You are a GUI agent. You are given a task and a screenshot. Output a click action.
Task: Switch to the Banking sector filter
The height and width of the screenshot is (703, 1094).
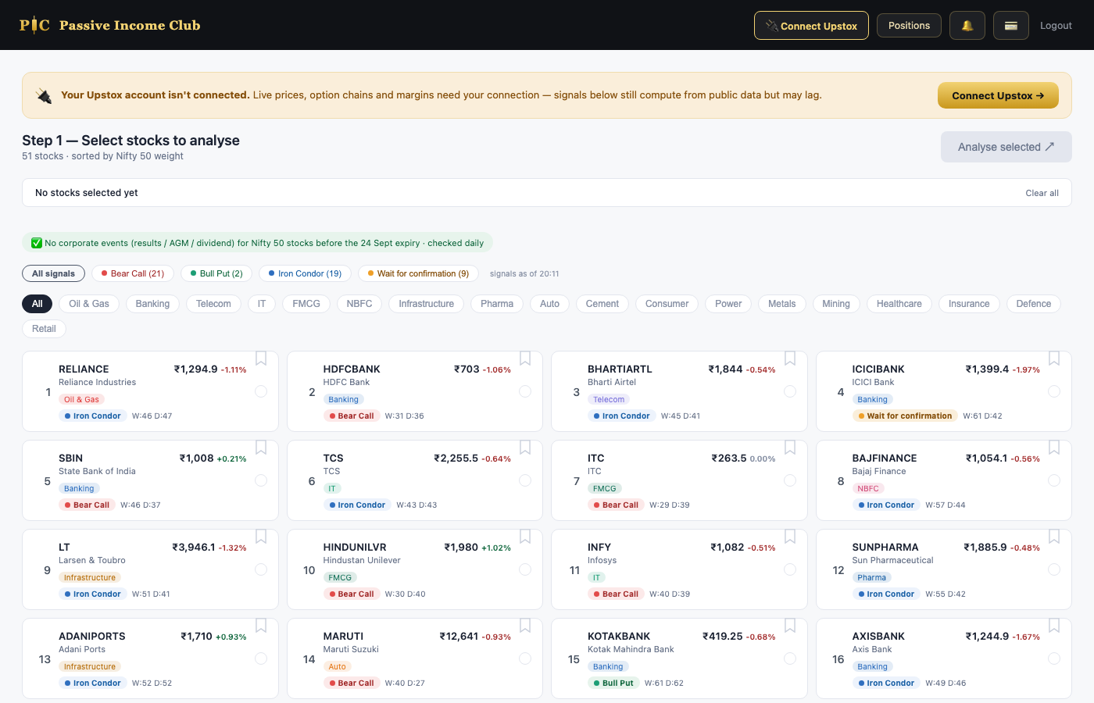152,304
